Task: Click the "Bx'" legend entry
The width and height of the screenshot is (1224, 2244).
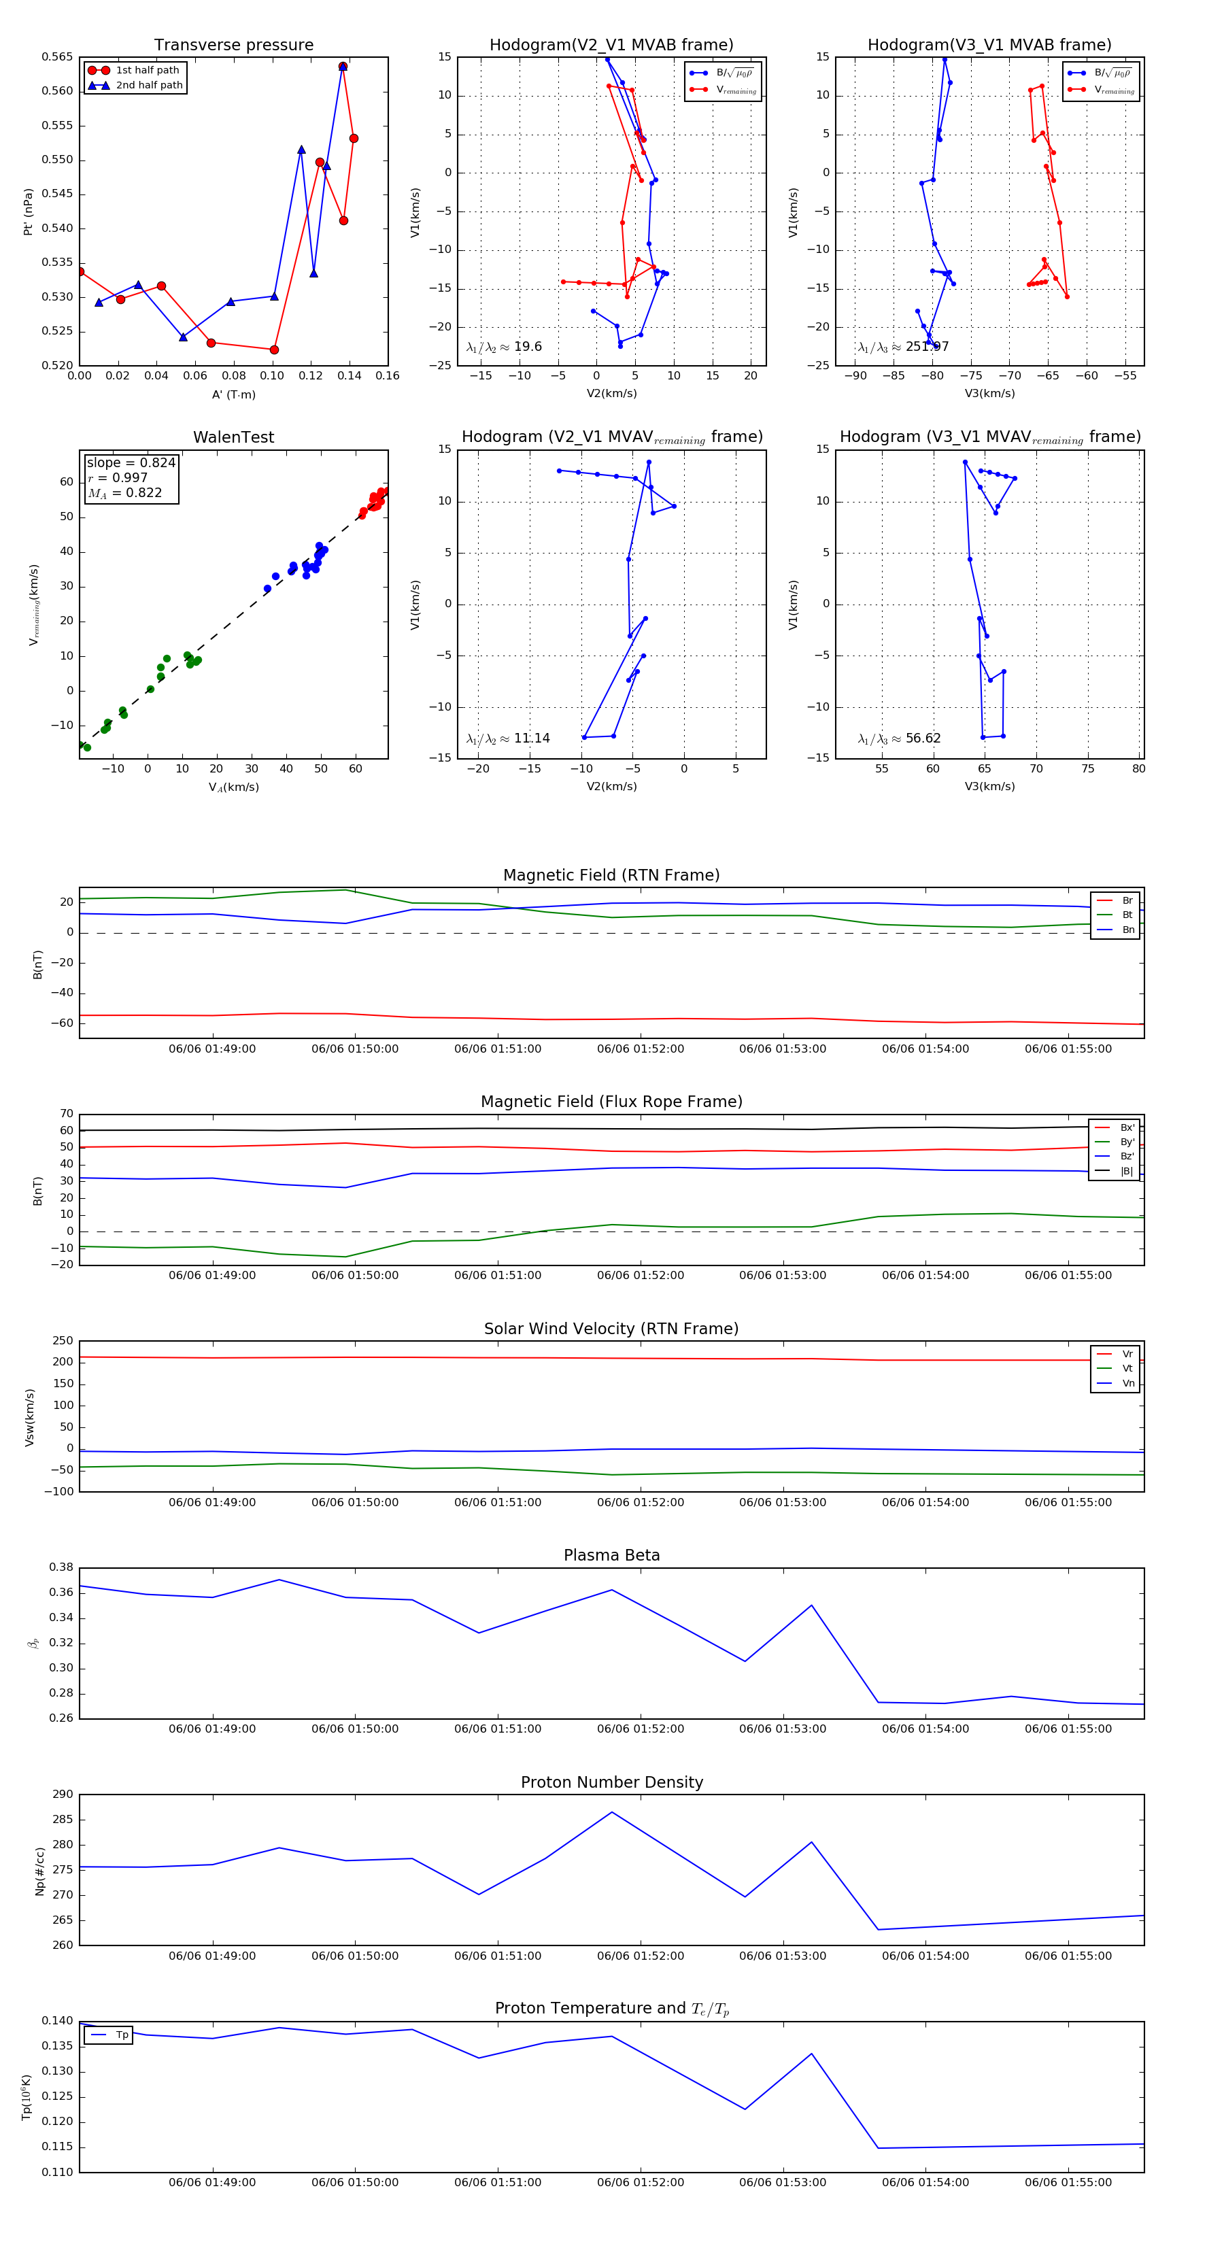Action: (1115, 1127)
